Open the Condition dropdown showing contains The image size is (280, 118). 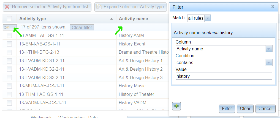coord(269,62)
